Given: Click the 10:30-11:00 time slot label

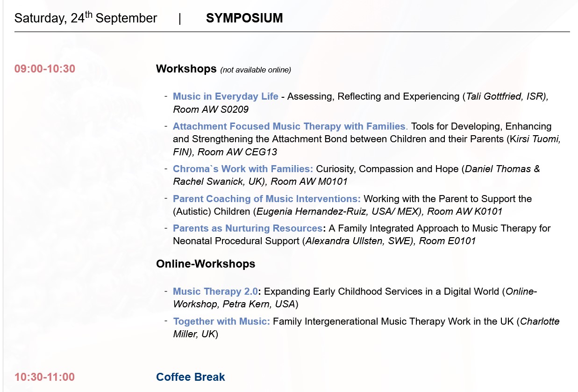Looking at the screenshot, I should tap(44, 377).
